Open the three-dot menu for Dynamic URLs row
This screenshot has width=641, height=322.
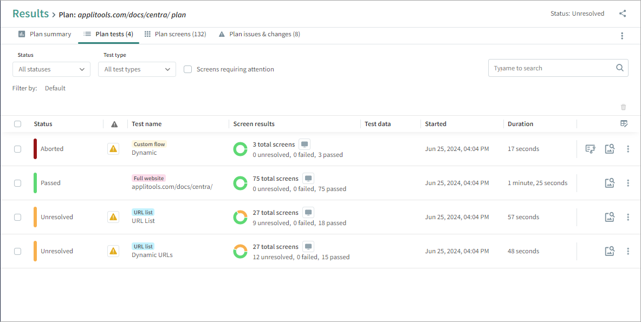pyautogui.click(x=628, y=251)
